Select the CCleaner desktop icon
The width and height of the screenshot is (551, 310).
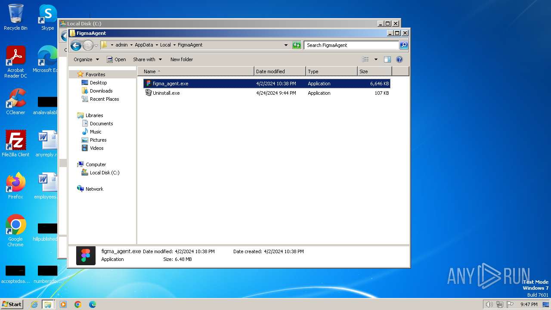pyautogui.click(x=15, y=102)
